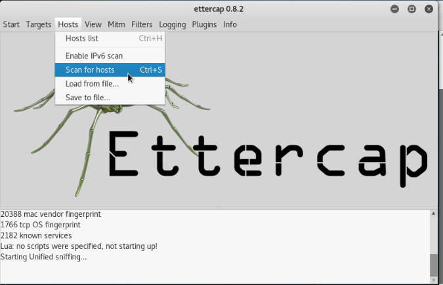This screenshot has height=285, width=443.
Task: Open the Plugins menu
Action: pyautogui.click(x=204, y=24)
